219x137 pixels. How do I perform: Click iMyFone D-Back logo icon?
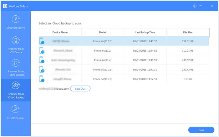[x=5, y=6]
